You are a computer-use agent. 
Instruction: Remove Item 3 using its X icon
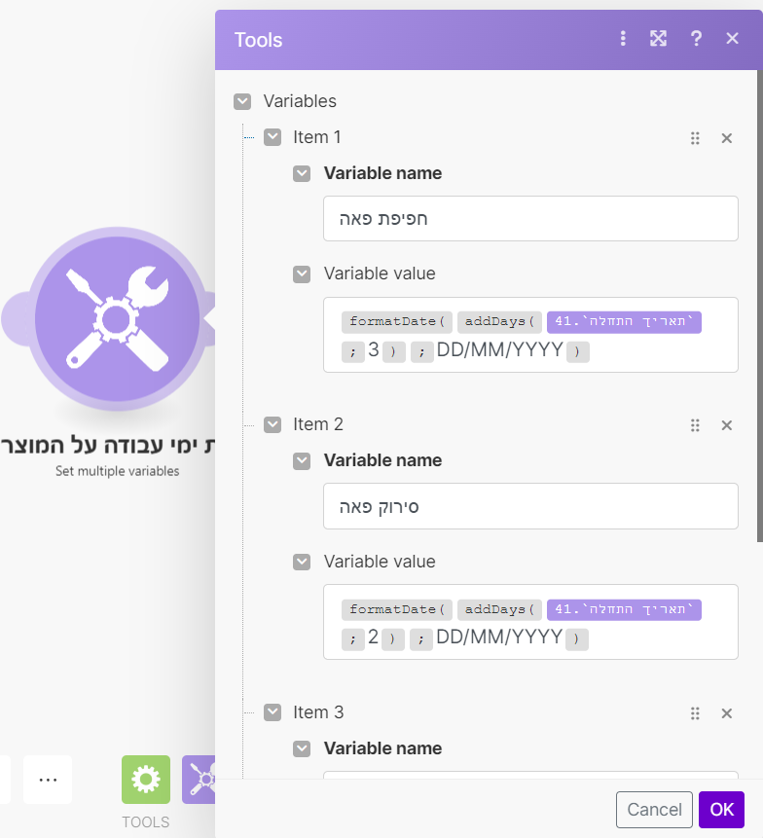pyautogui.click(x=726, y=713)
